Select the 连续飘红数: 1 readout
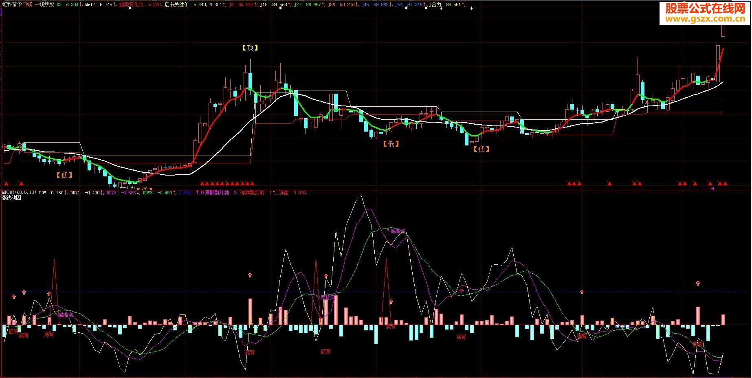 coord(256,193)
